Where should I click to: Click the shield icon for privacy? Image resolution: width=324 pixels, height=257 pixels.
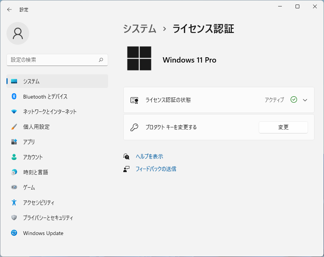click(x=14, y=218)
